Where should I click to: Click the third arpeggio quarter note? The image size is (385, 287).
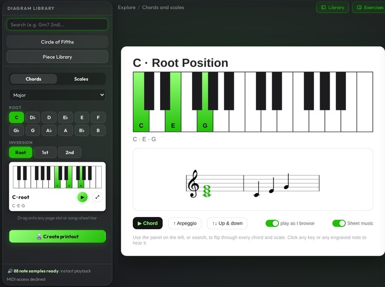286,187
